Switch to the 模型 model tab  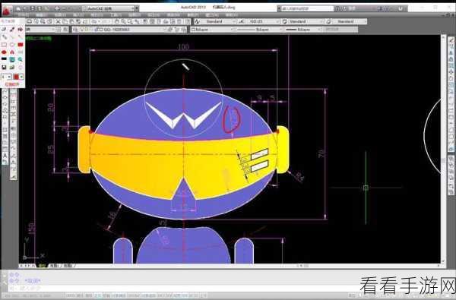(43, 265)
